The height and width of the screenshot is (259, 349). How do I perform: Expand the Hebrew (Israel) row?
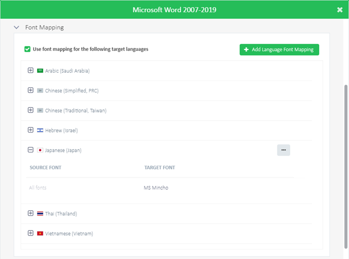[x=30, y=130]
